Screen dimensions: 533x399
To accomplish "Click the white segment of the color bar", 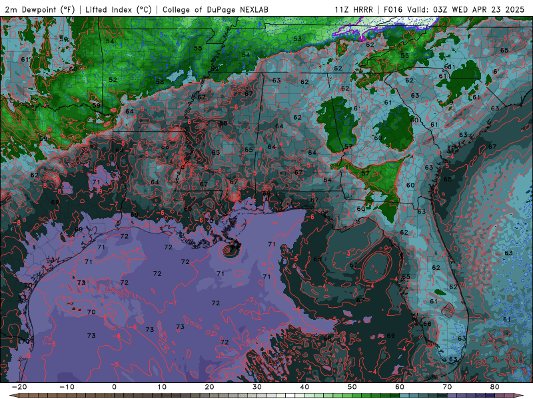I will [290, 396].
